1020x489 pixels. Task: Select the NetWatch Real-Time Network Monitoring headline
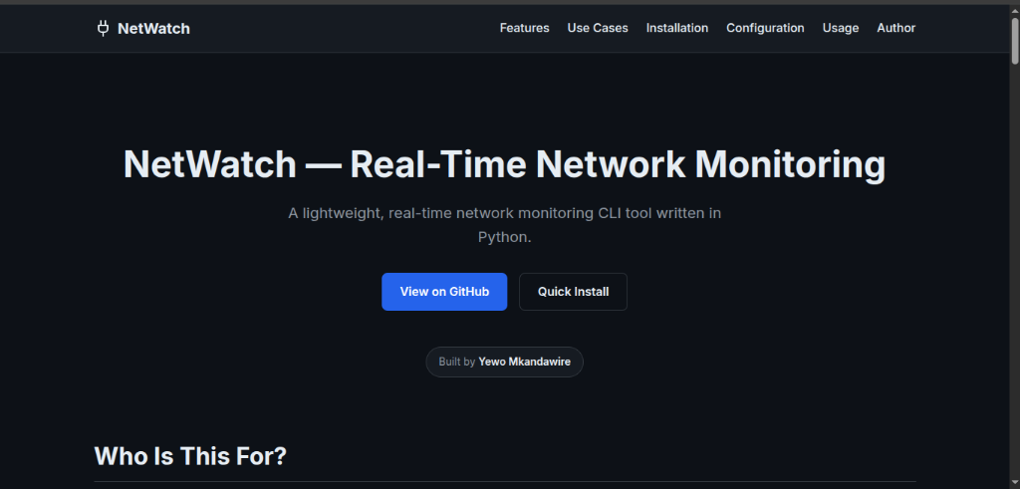pyautogui.click(x=504, y=164)
